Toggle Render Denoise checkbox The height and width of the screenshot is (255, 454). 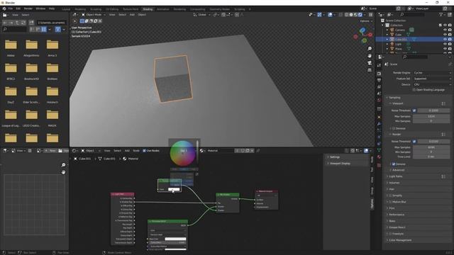[394, 164]
